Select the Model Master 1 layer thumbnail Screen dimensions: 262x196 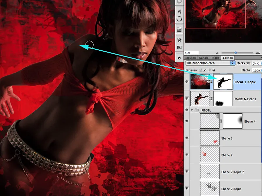[x=200, y=99]
